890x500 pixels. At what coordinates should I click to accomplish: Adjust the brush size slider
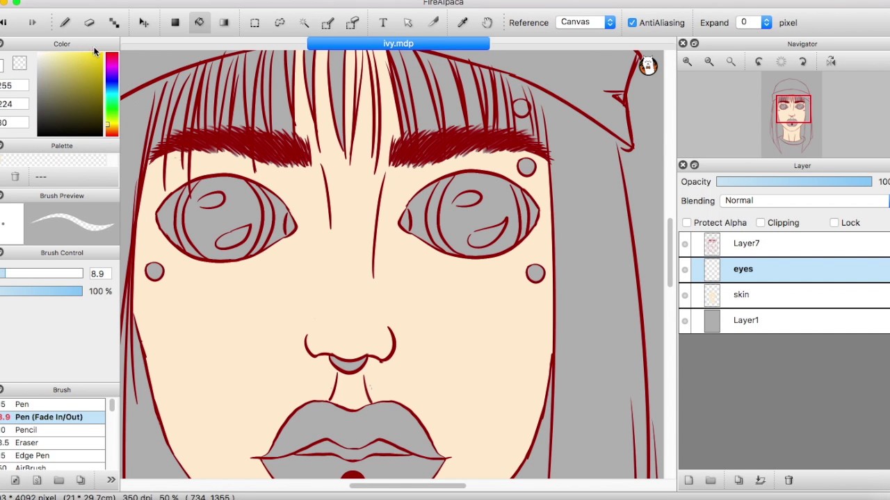pyautogui.click(x=41, y=274)
